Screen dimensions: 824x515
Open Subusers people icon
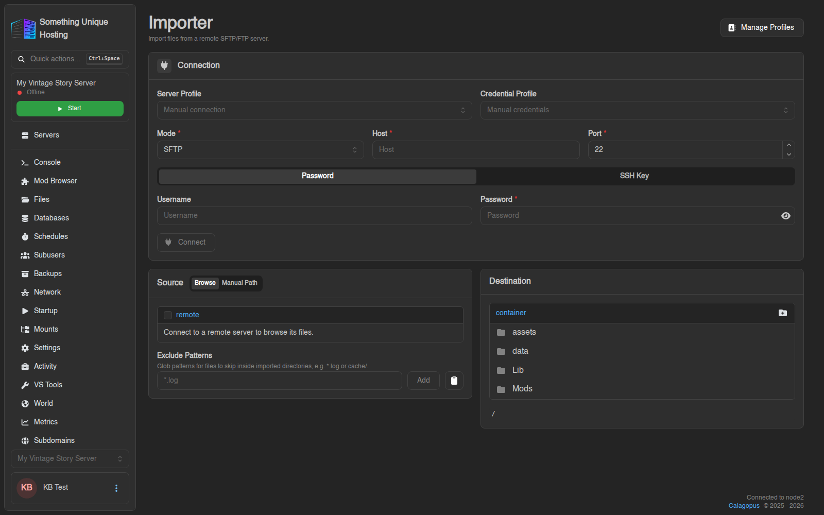pyautogui.click(x=25, y=255)
